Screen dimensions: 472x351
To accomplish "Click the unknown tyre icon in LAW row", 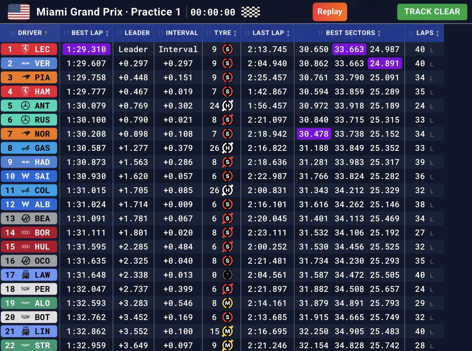I will tap(227, 275).
